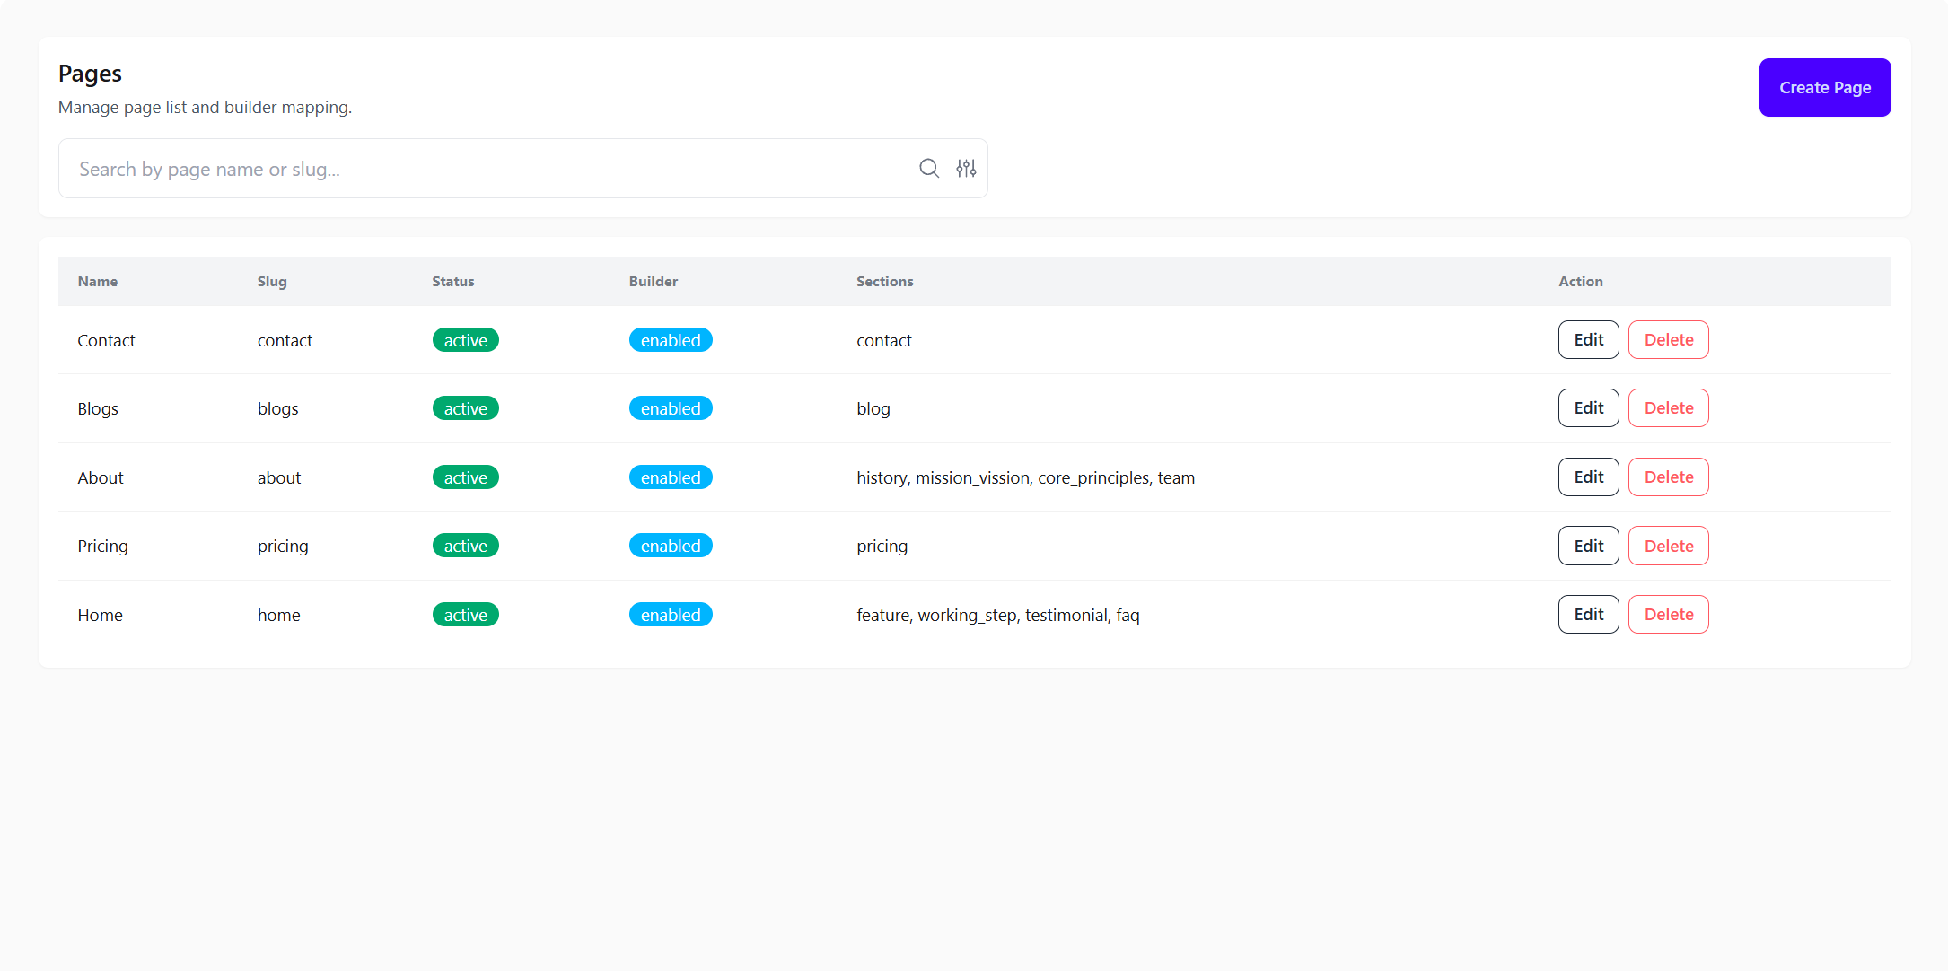This screenshot has height=971, width=1948.
Task: Delete the Contact page
Action: pos(1669,340)
